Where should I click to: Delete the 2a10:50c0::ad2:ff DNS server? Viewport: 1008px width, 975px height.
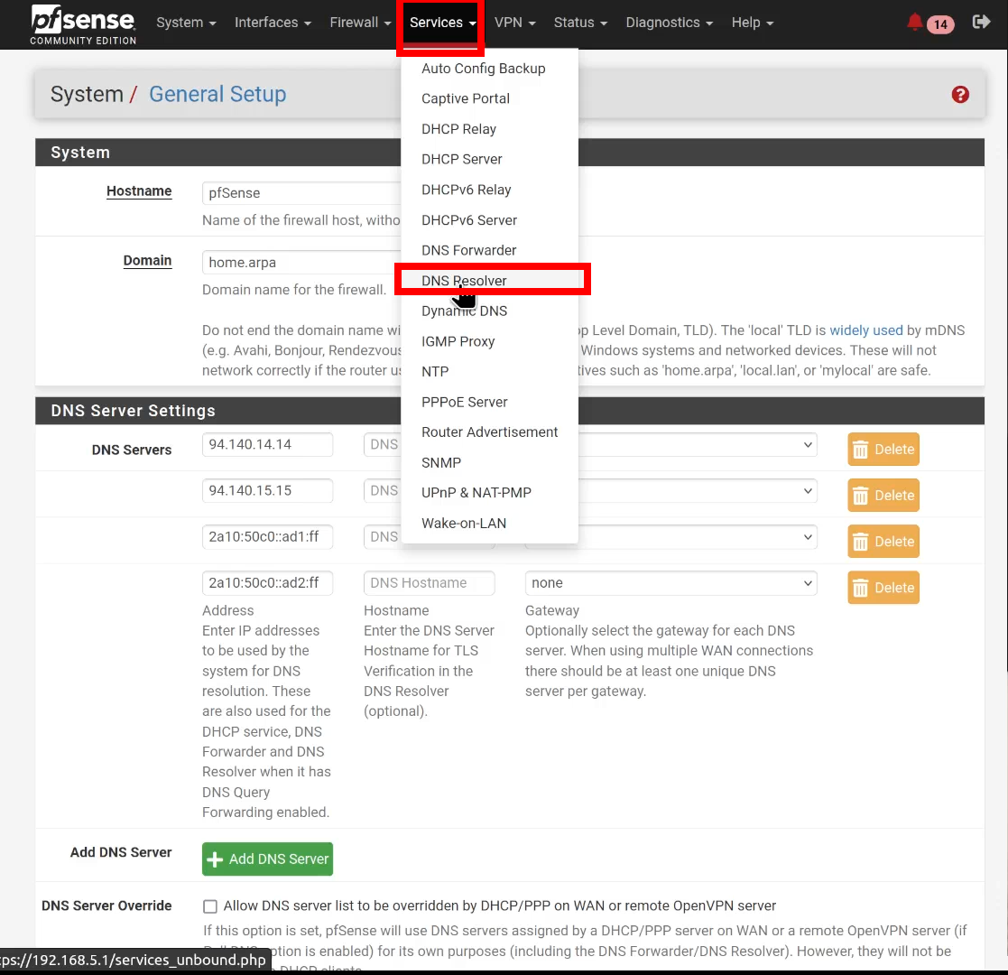point(883,587)
